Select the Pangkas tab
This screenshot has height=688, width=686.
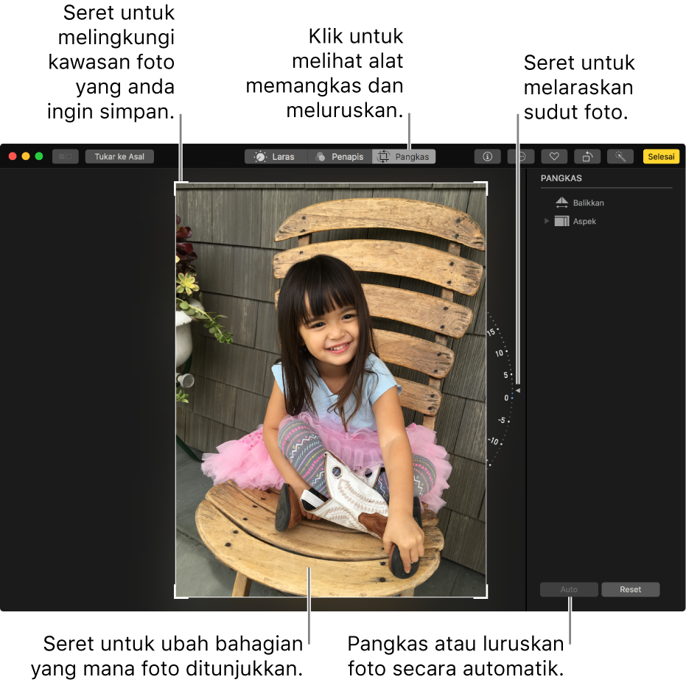pos(404,156)
